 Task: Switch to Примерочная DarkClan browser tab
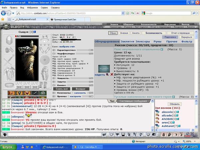click(67, 20)
